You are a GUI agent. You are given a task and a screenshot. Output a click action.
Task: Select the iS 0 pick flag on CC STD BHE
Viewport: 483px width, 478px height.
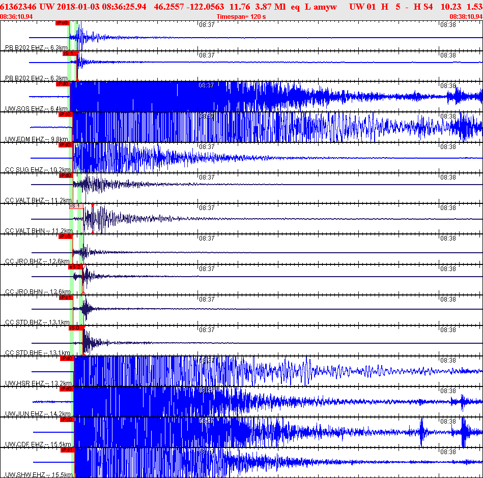[x=76, y=328]
